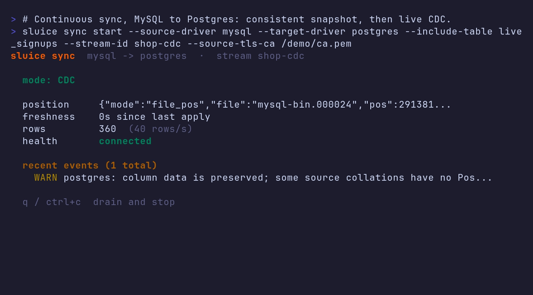Click the green 'connected' health status

pyautogui.click(x=125, y=141)
